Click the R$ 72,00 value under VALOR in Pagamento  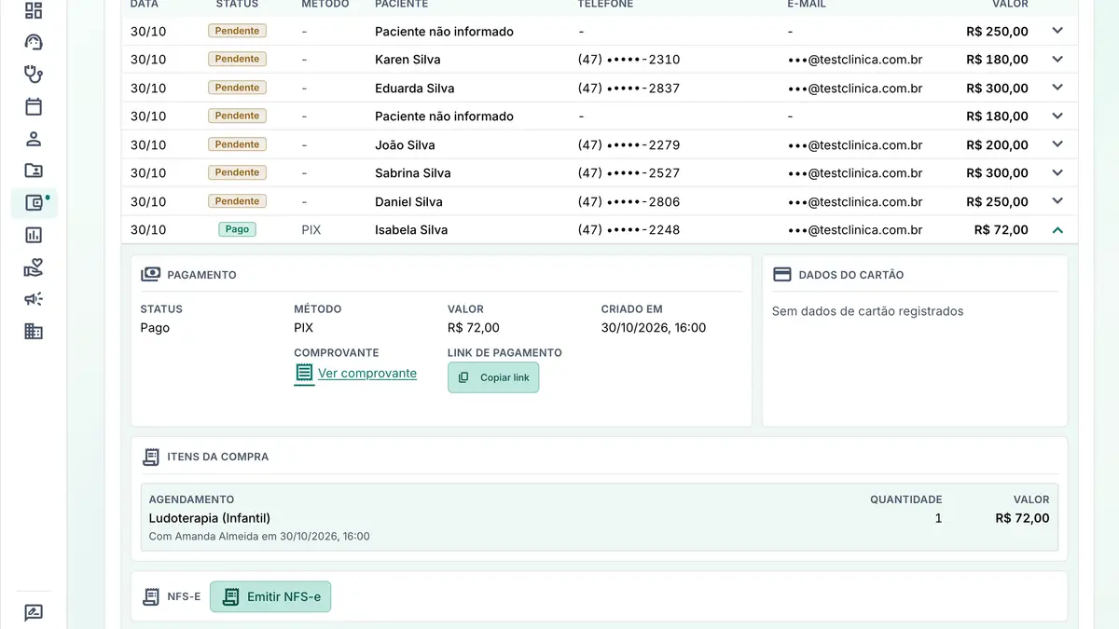click(x=474, y=328)
